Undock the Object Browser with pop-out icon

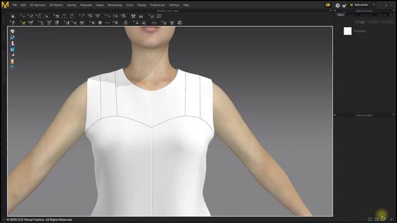[394, 11]
